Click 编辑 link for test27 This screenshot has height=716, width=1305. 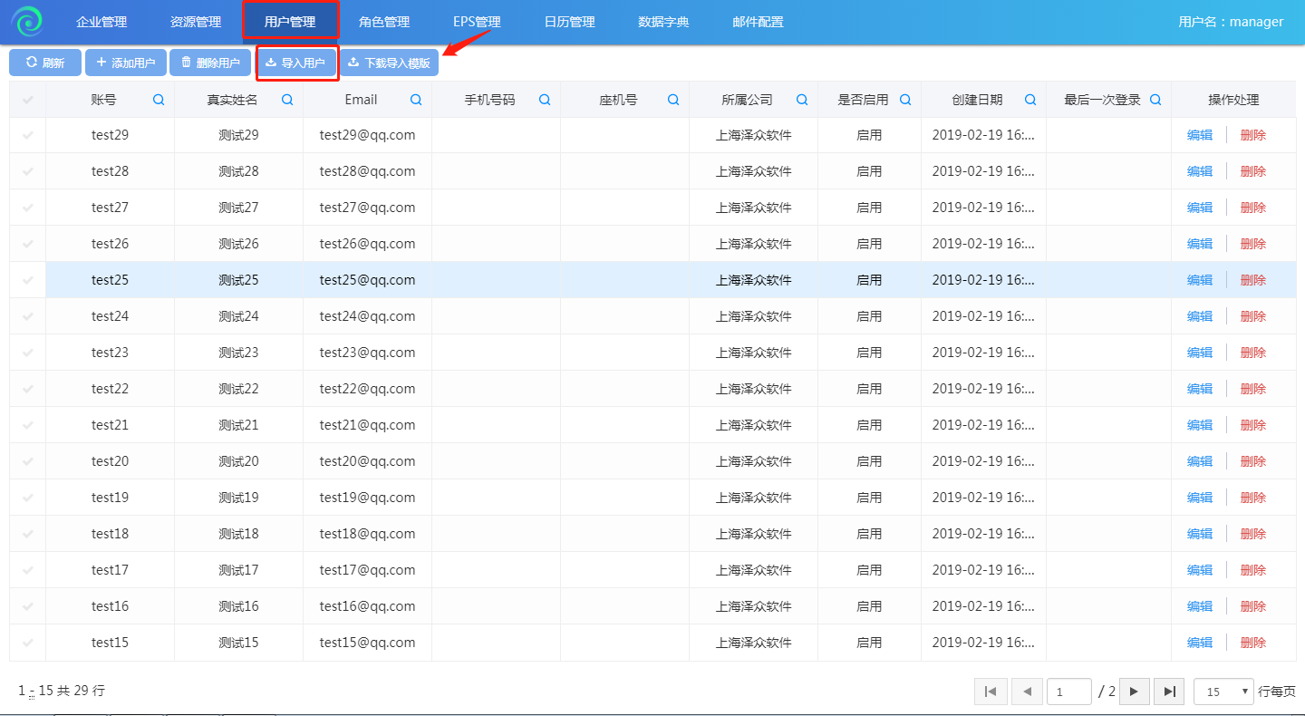tap(1200, 208)
